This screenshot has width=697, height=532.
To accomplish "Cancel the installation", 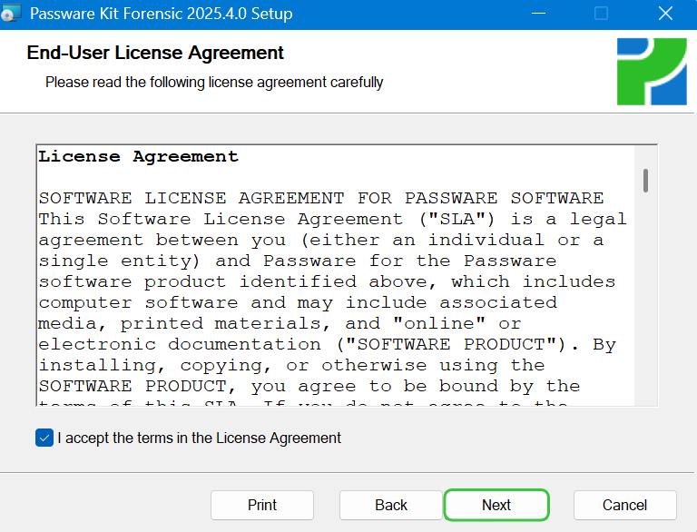I will pyautogui.click(x=625, y=505).
